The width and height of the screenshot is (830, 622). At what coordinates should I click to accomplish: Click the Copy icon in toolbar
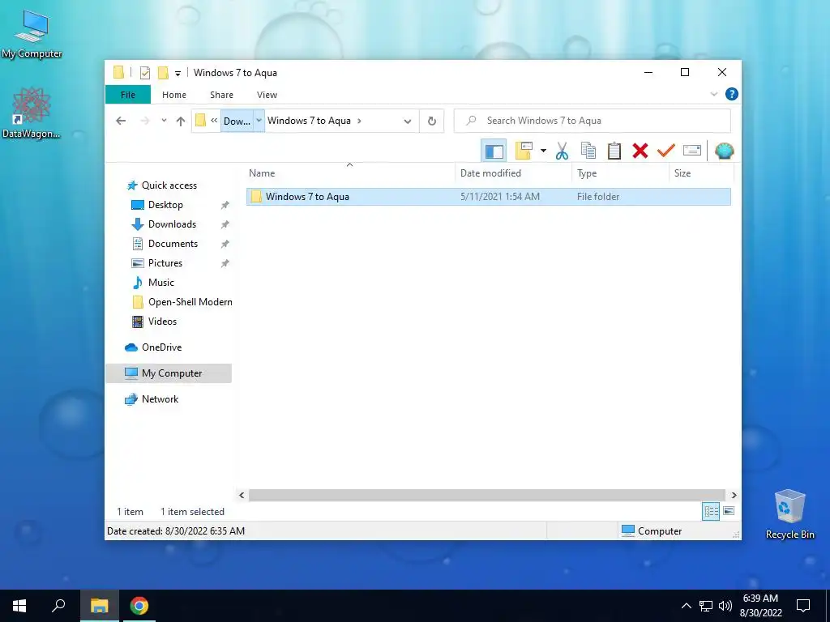tap(588, 151)
